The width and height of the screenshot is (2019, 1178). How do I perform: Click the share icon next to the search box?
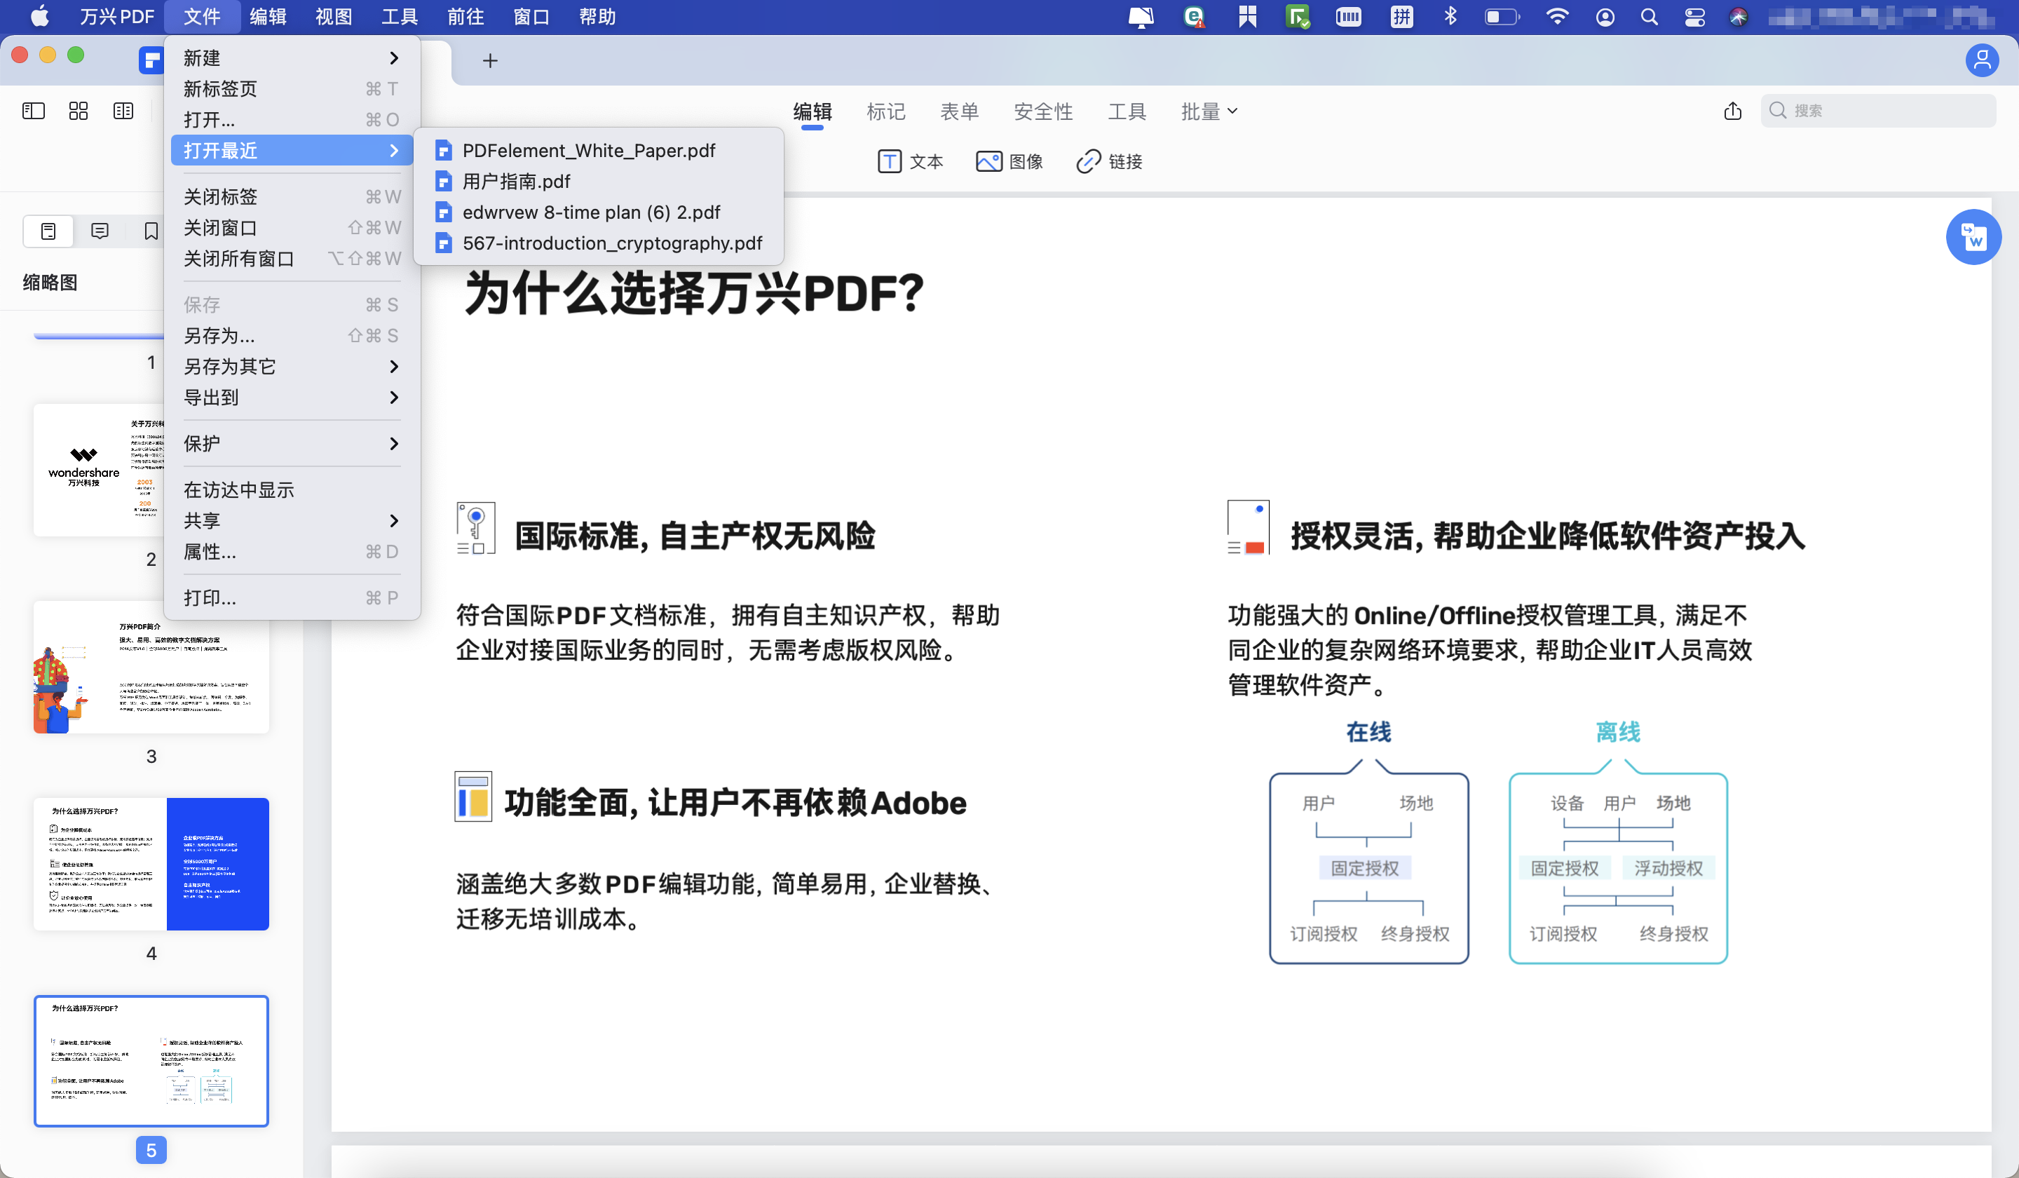tap(1733, 111)
